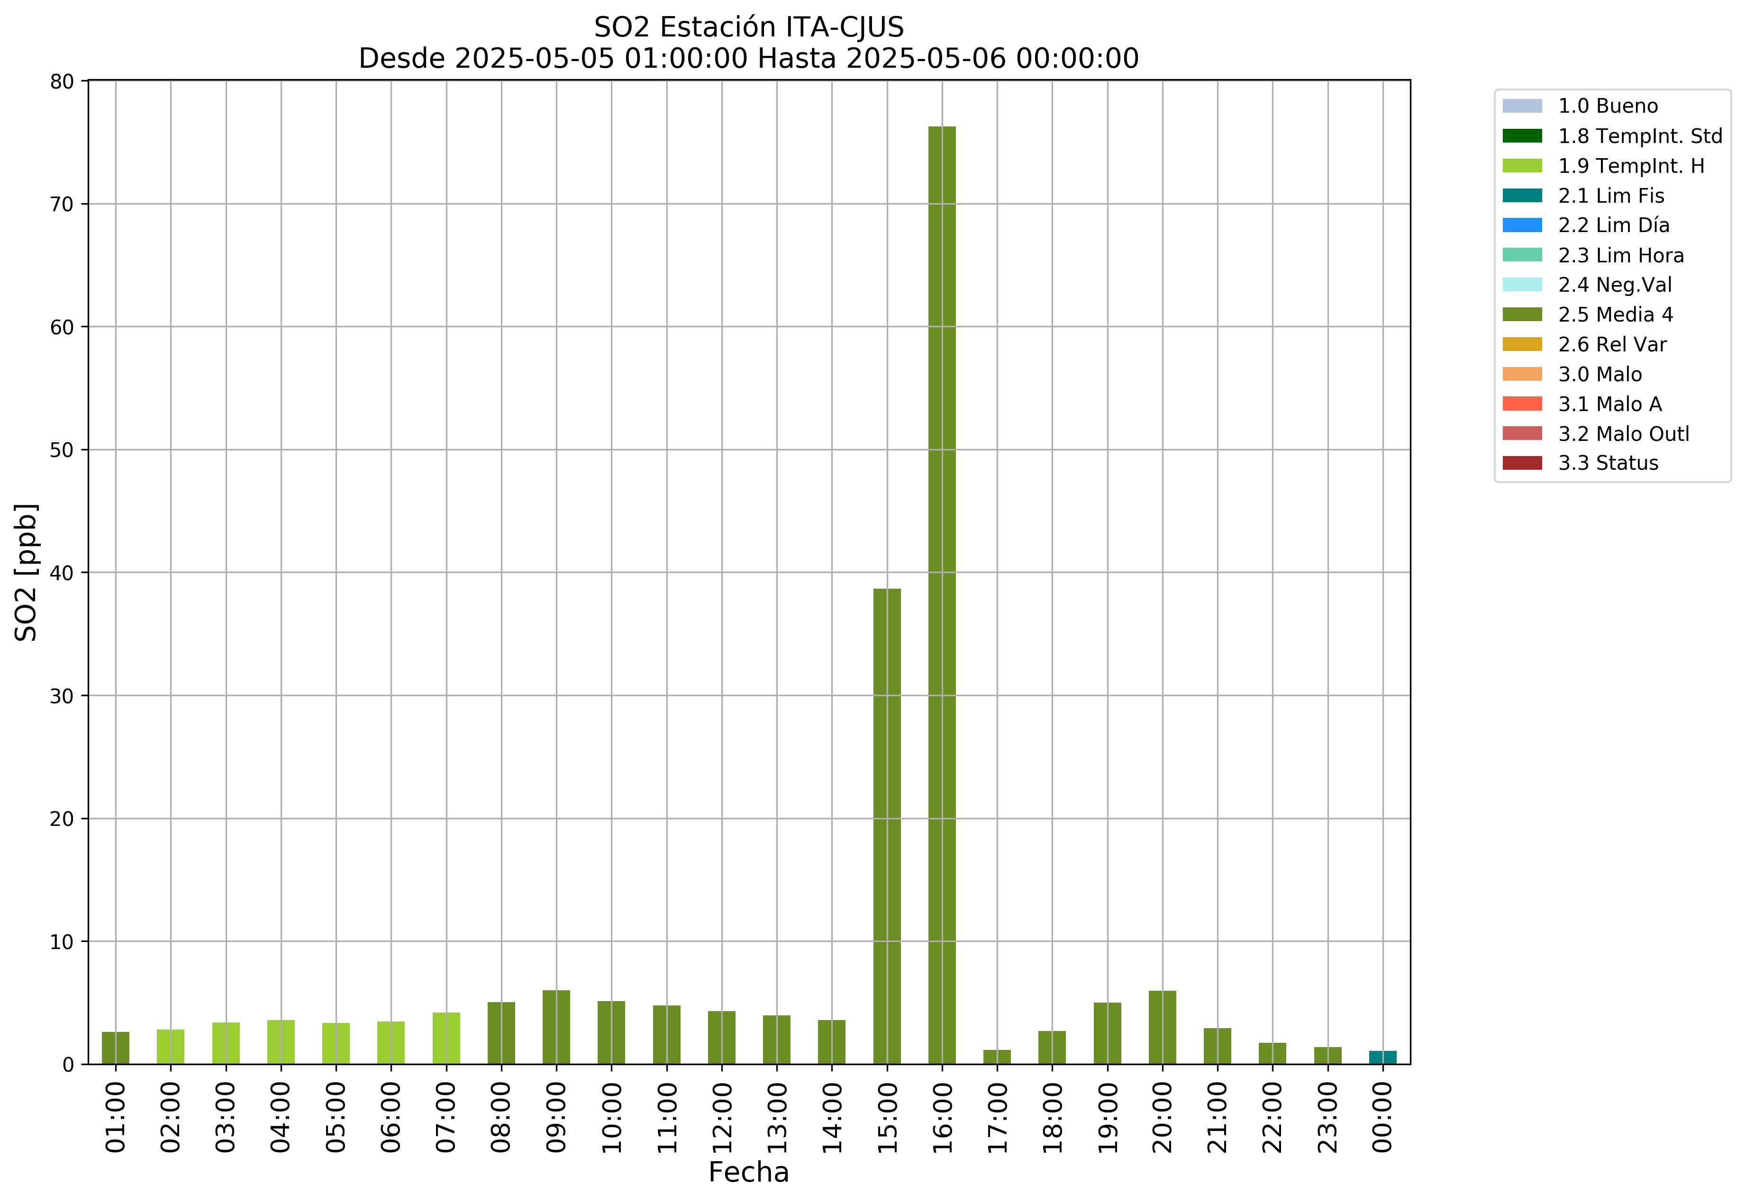Click the bar at 12:00
Image resolution: width=1745 pixels, height=1201 pixels.
pos(721,1038)
